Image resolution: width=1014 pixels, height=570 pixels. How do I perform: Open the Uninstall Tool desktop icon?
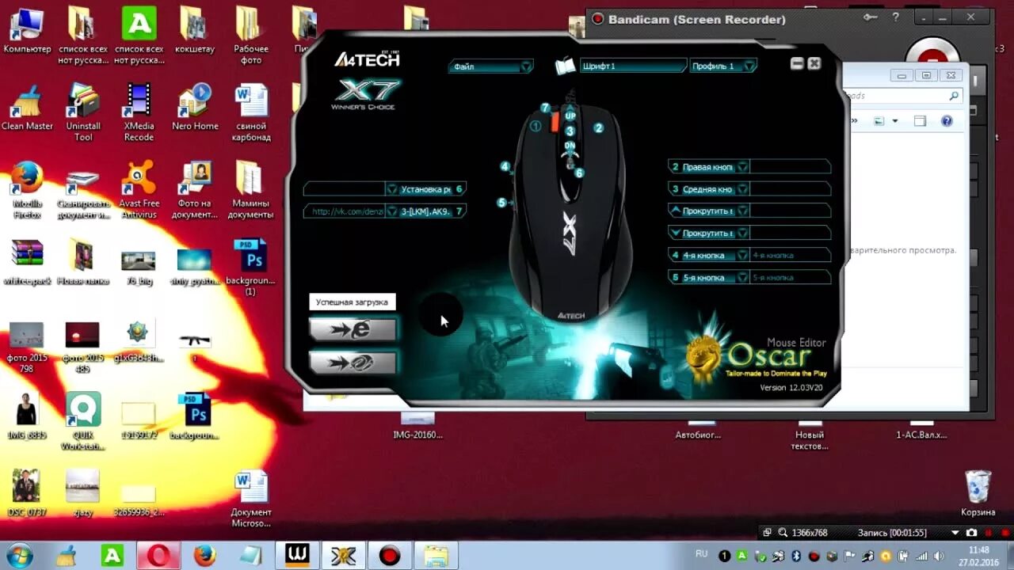click(83, 112)
